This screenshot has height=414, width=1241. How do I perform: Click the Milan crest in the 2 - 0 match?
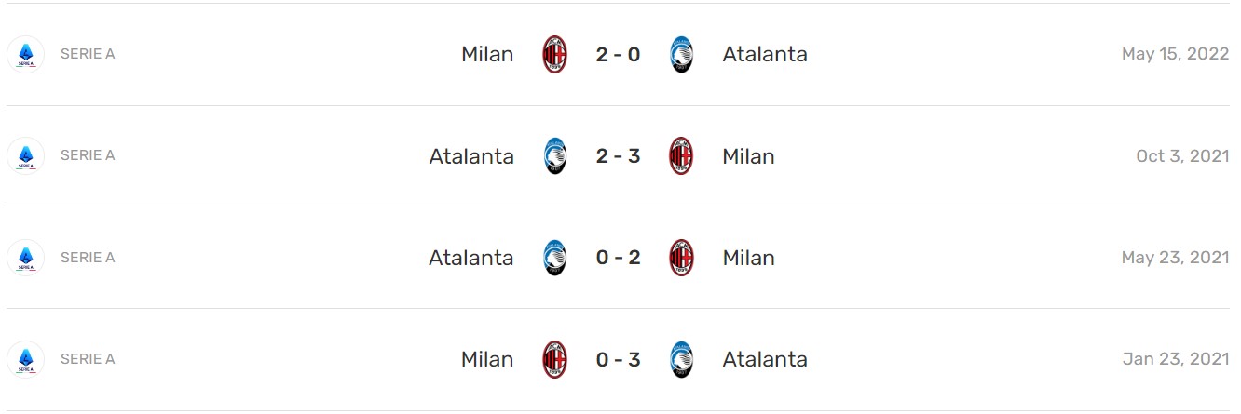[x=555, y=54]
